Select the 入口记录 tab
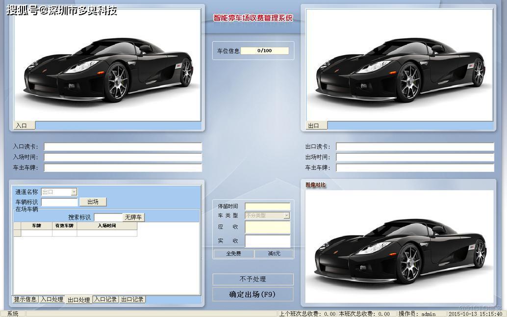The width and height of the screenshot is (507, 317). 105,299
